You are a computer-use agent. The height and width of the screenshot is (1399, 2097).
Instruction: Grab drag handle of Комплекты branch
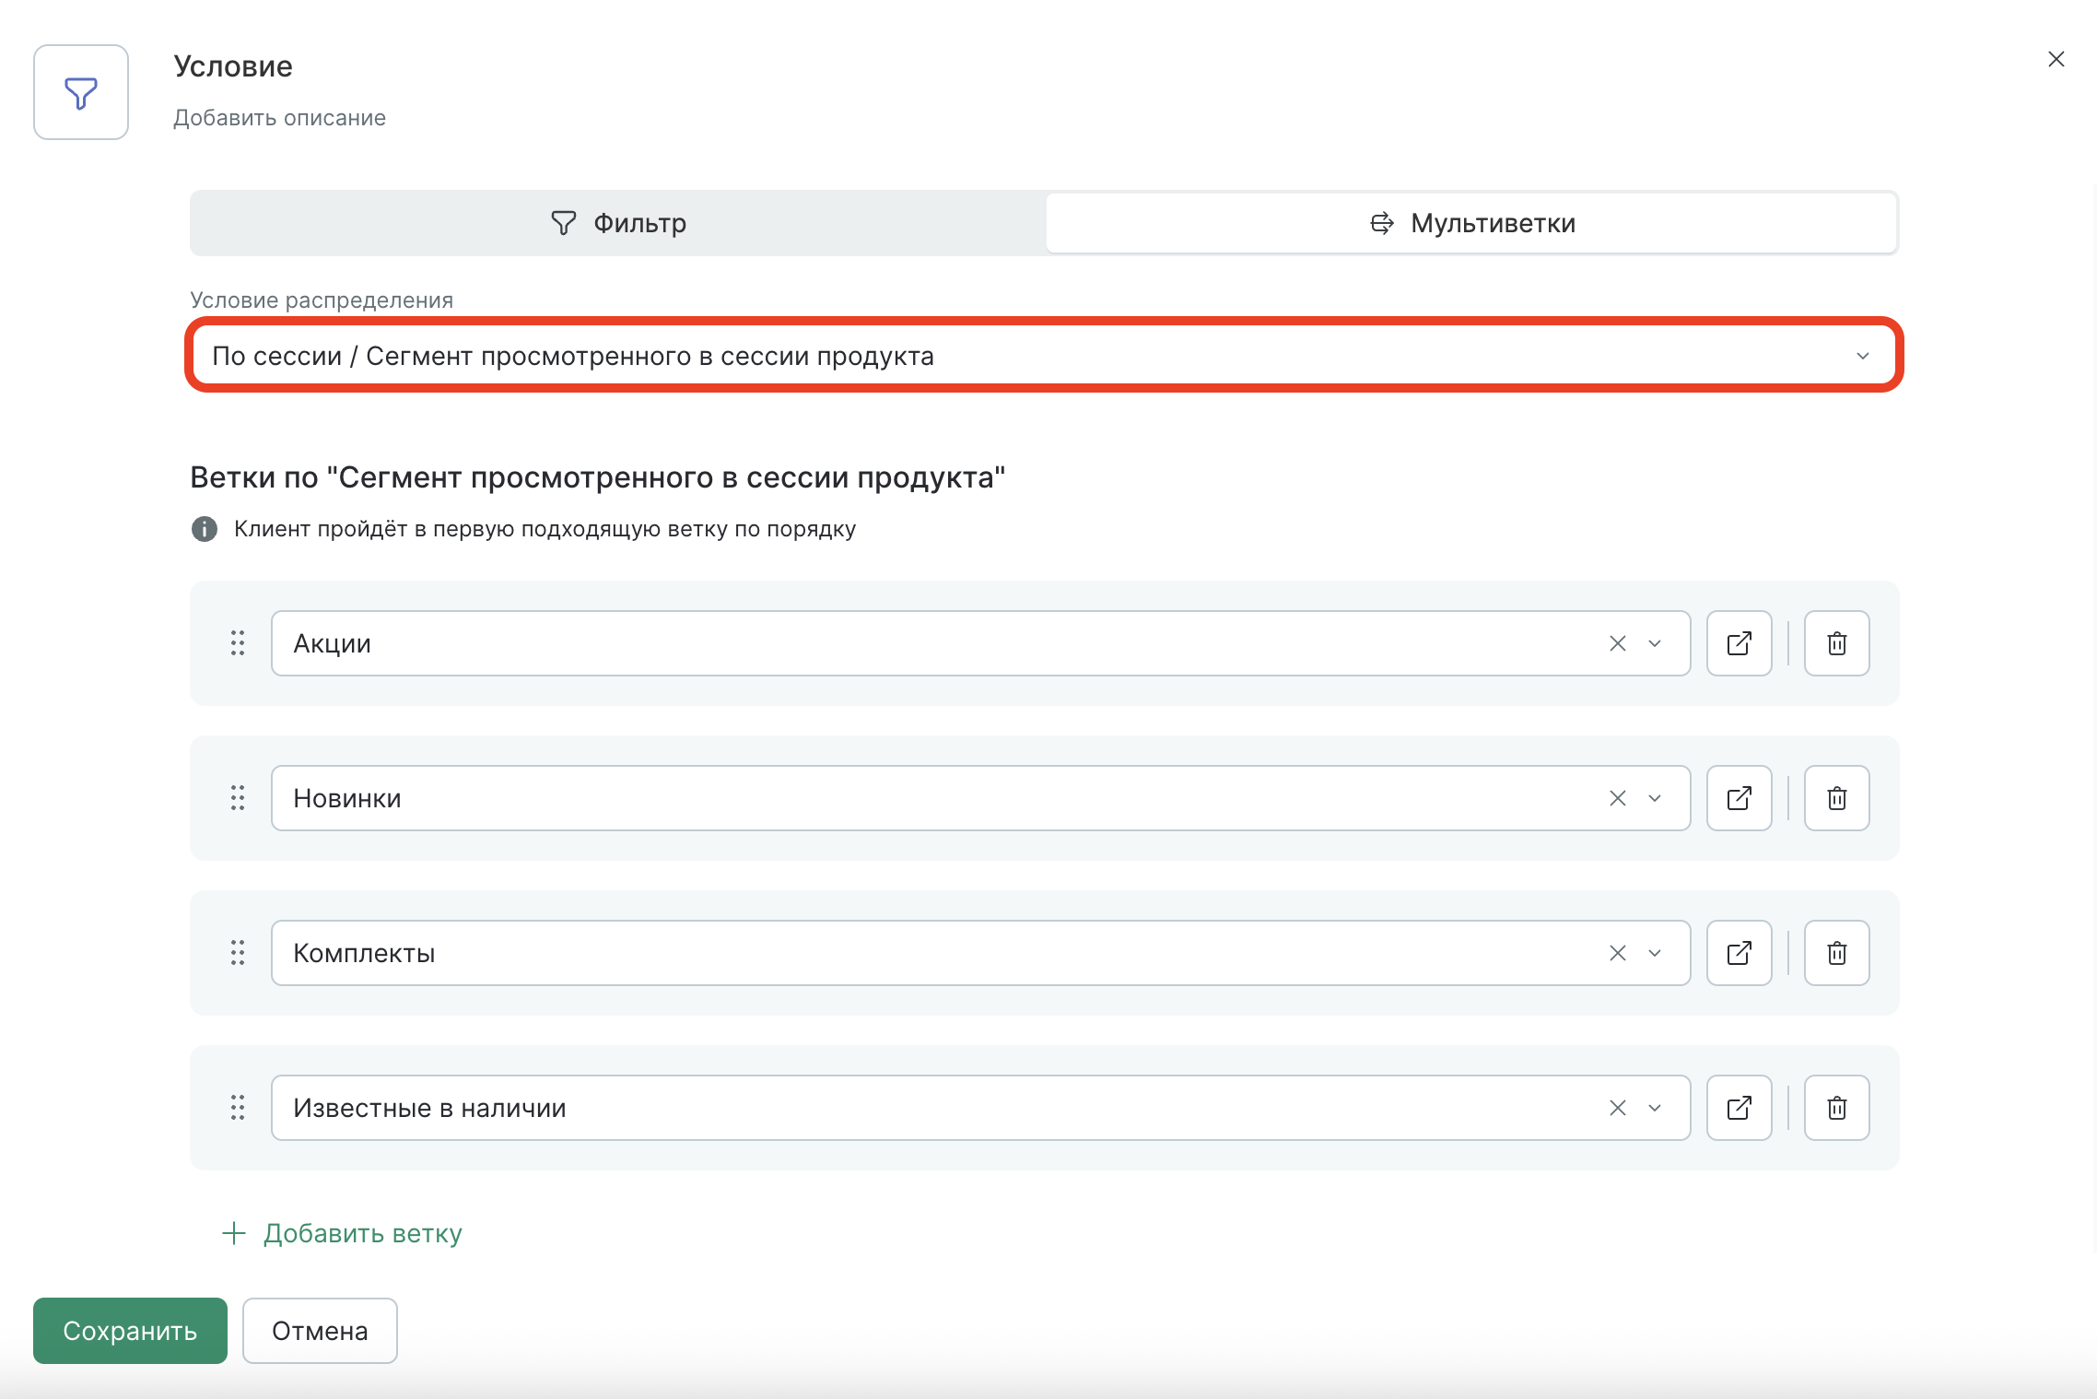(238, 953)
